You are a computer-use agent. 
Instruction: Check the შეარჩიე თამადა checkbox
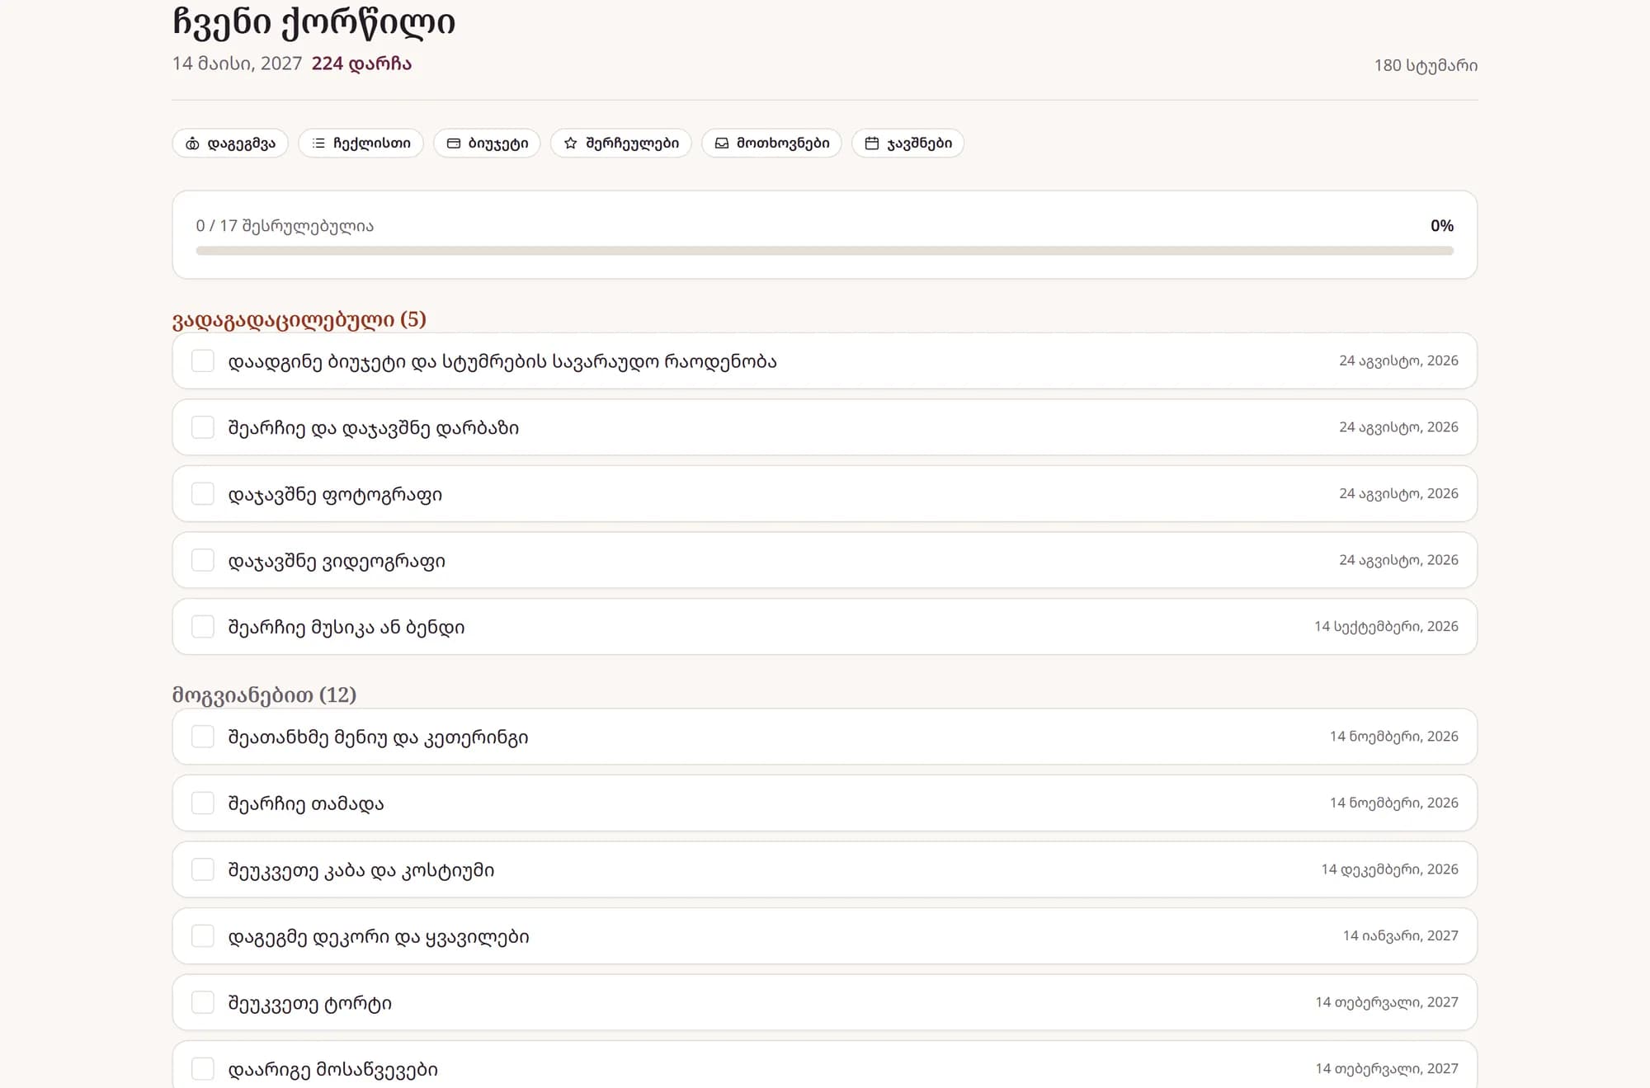pos(203,803)
